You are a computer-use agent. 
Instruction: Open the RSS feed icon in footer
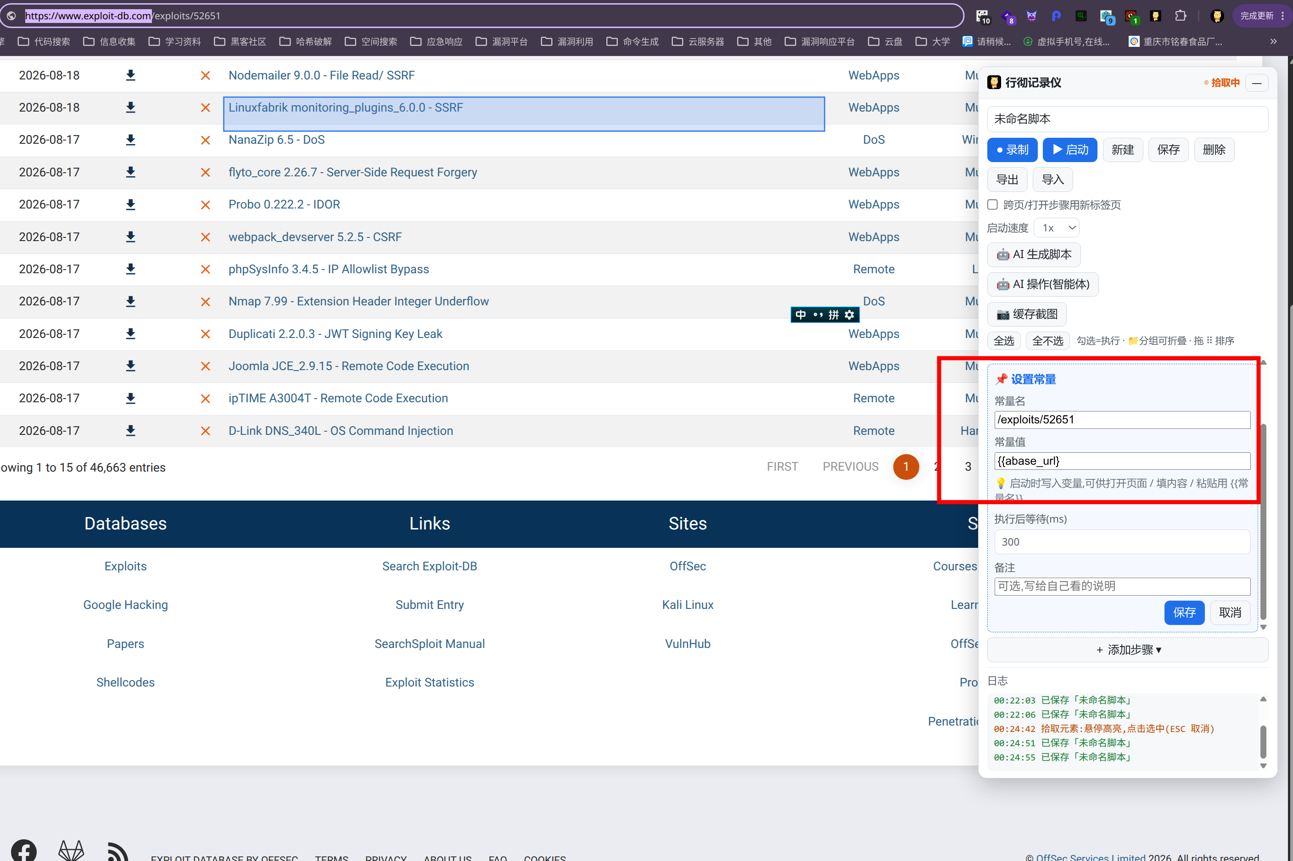point(118,851)
